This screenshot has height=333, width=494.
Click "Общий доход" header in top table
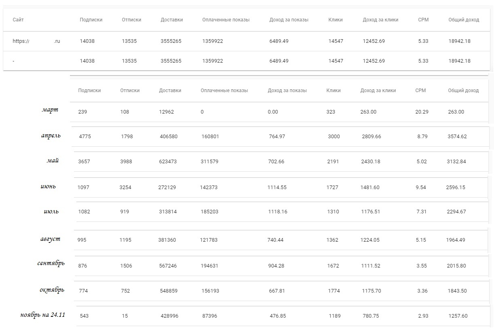[x=463, y=20]
